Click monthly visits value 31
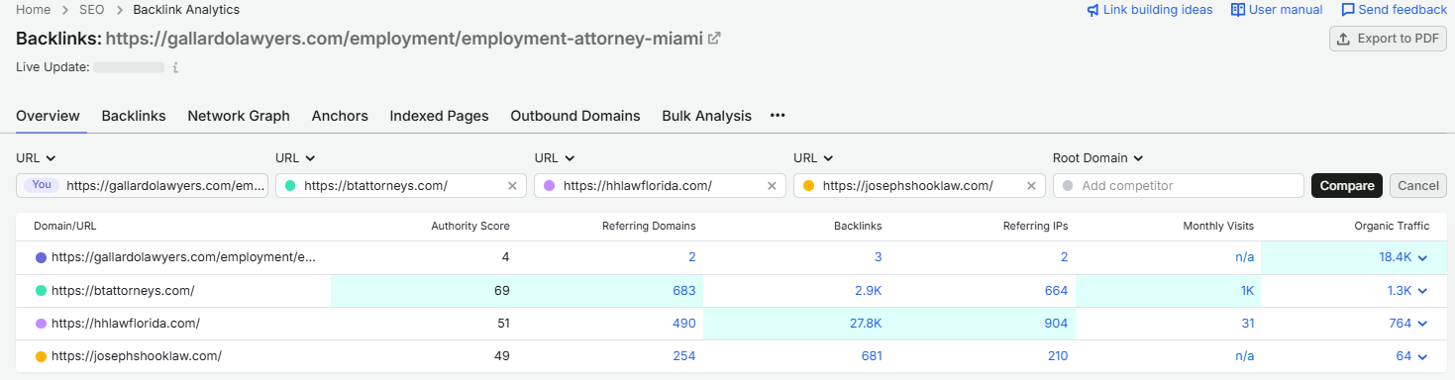This screenshot has width=1455, height=380. (1247, 324)
